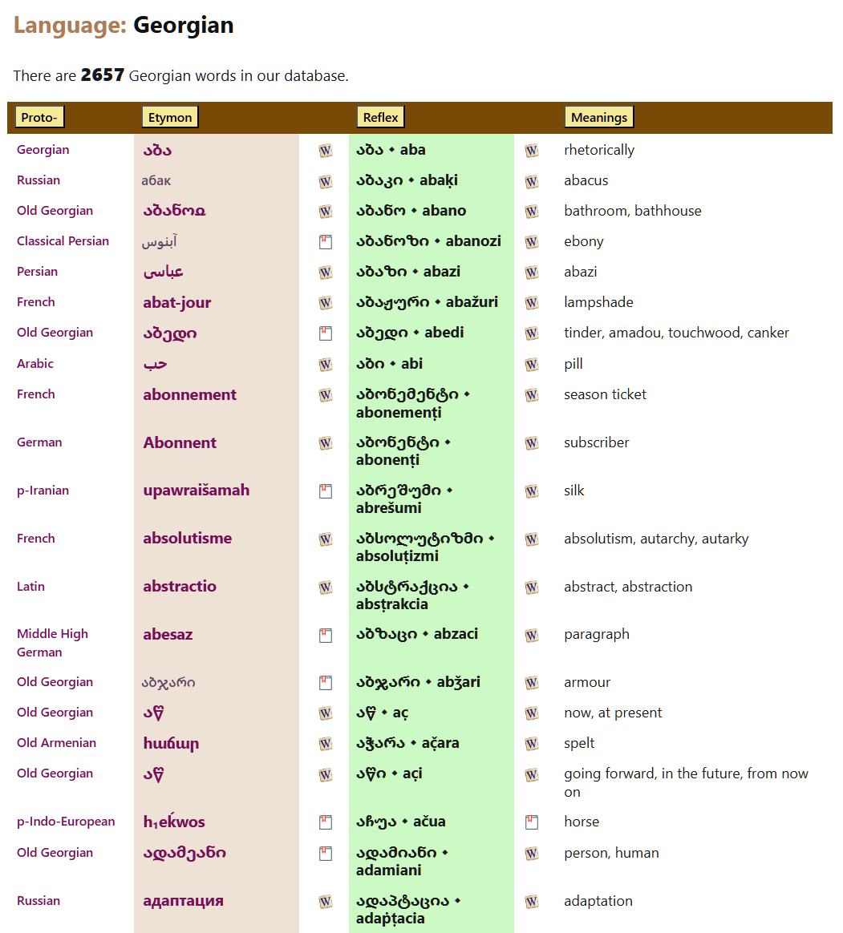The height and width of the screenshot is (933, 843).
Task: Click meaning text 'absolutism, autarchy, autarky'
Action: coord(656,539)
